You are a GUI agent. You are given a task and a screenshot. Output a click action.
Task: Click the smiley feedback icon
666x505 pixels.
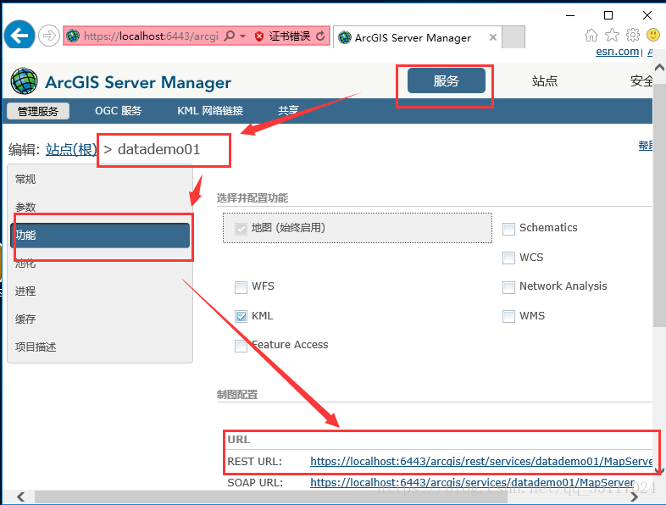coord(652,35)
